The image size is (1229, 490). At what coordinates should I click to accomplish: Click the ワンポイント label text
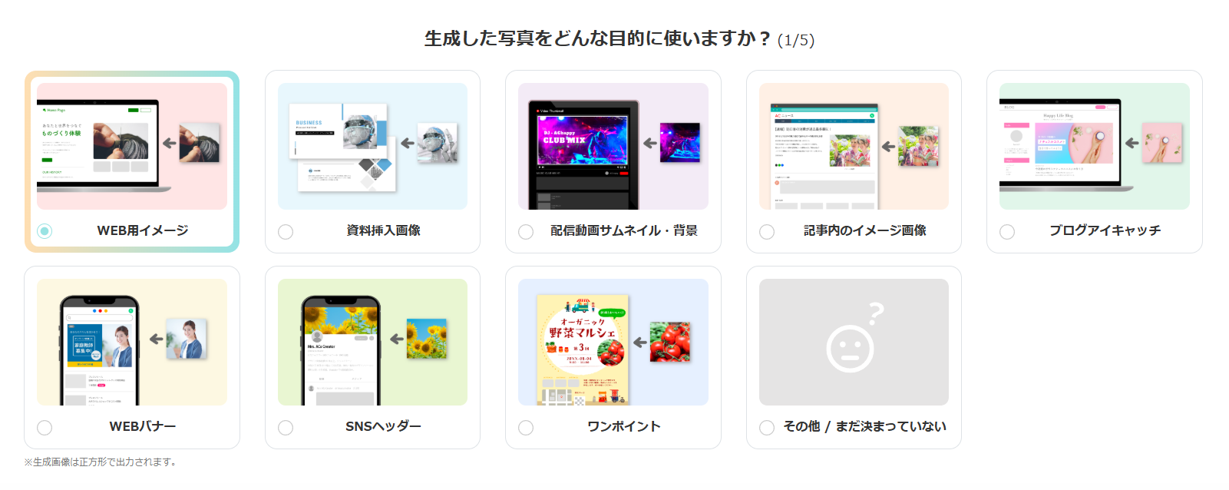pyautogui.click(x=624, y=426)
